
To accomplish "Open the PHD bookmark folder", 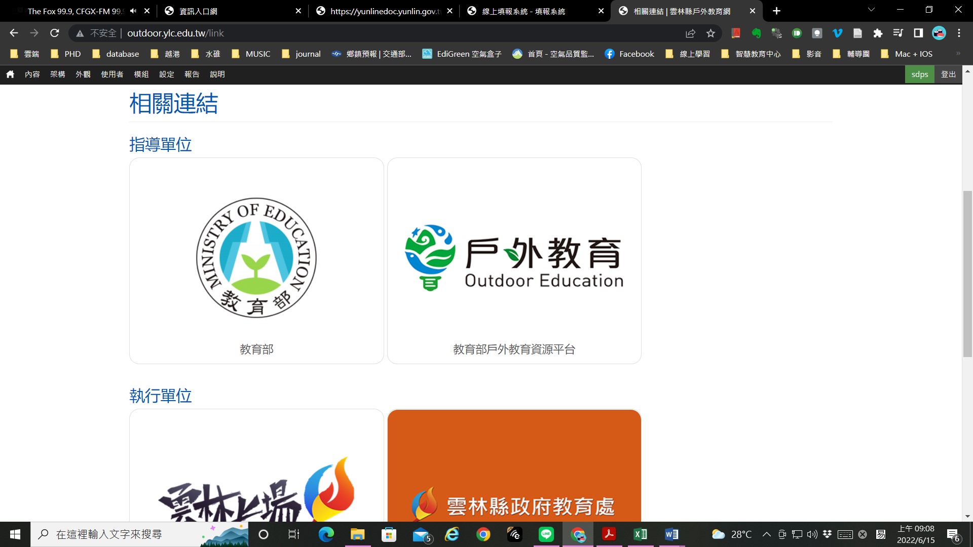I will [66, 54].
